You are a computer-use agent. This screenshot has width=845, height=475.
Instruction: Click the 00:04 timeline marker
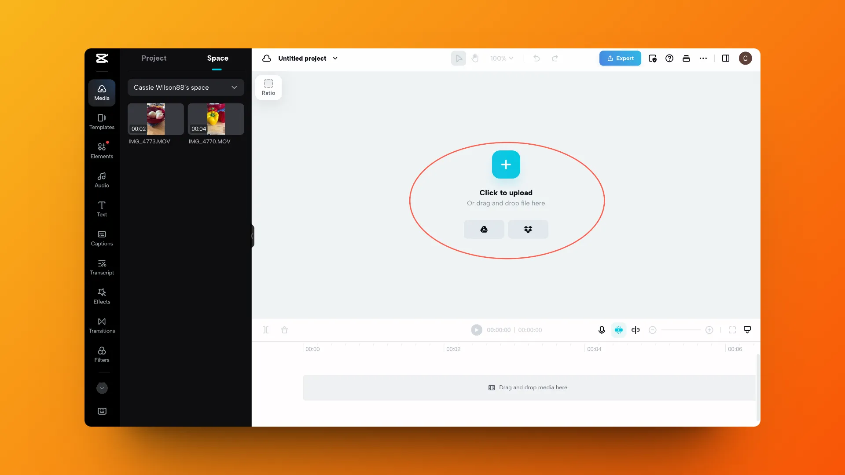(x=594, y=349)
